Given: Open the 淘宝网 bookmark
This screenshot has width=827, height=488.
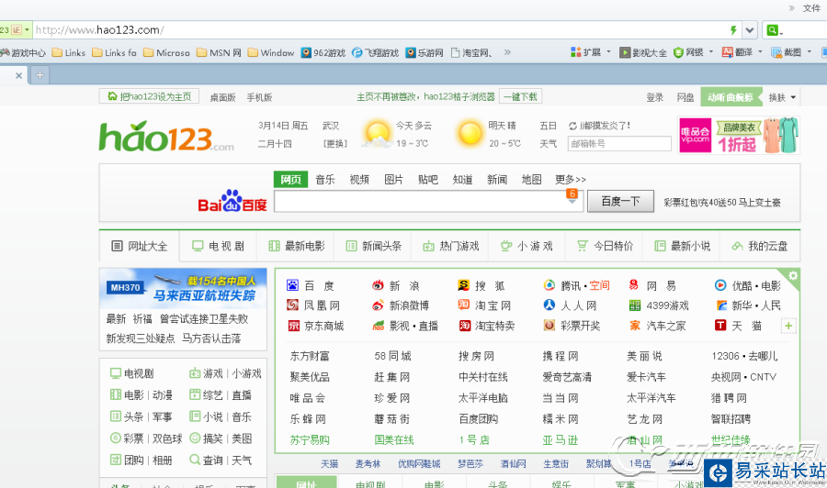Looking at the screenshot, I should pos(472,52).
